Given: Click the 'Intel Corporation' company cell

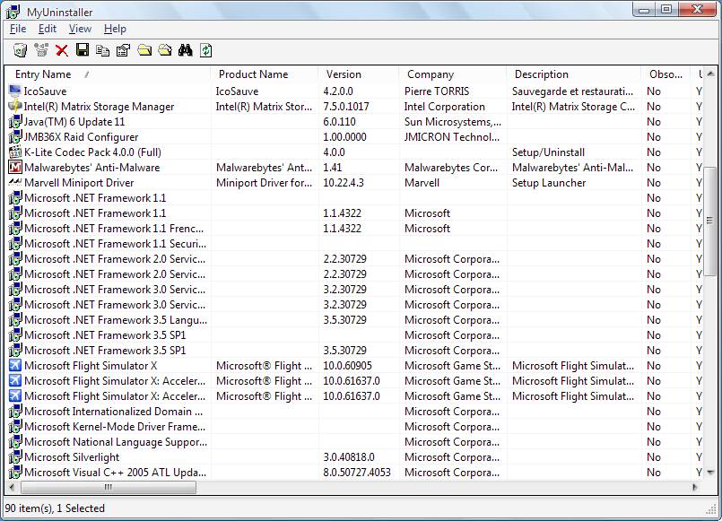Looking at the screenshot, I should coord(444,107).
